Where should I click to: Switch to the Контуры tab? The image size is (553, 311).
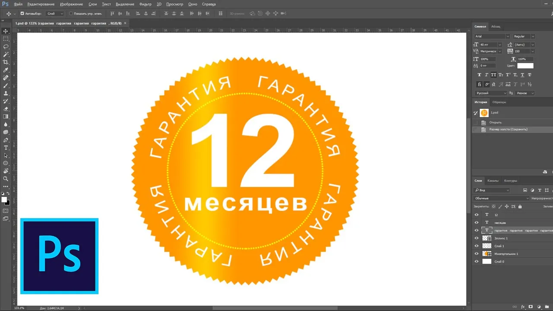tap(511, 181)
